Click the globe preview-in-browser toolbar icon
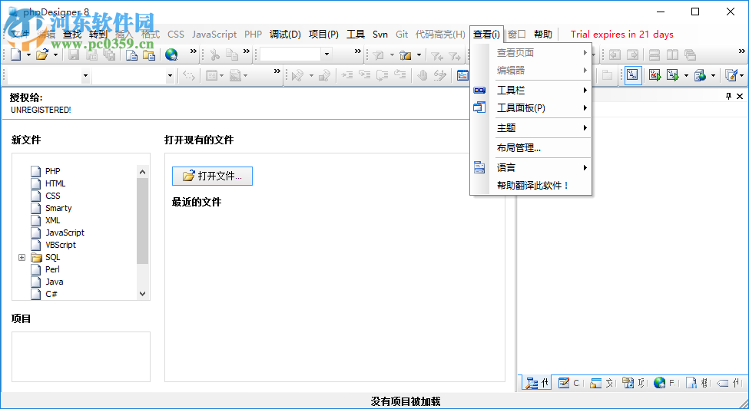Image resolution: width=749 pixels, height=409 pixels. point(171,54)
